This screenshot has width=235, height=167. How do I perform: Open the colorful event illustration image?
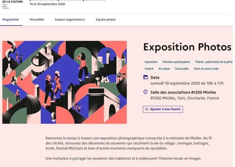(64, 82)
